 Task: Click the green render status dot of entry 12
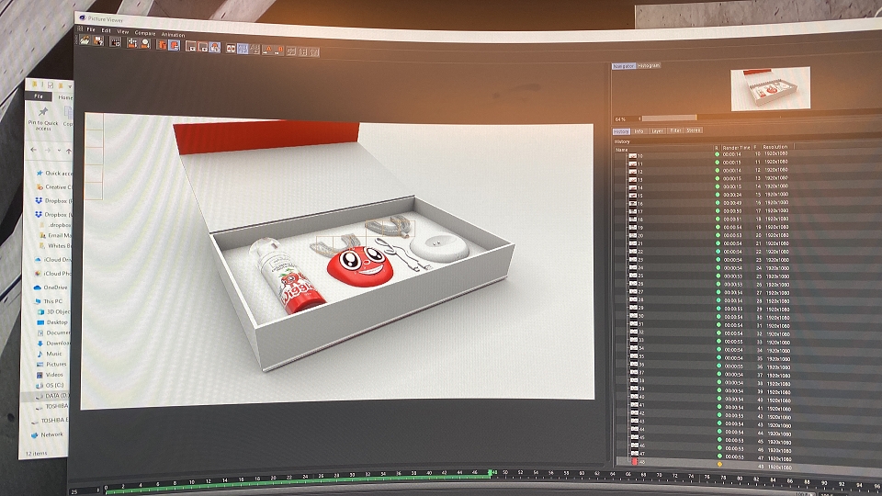pos(718,171)
